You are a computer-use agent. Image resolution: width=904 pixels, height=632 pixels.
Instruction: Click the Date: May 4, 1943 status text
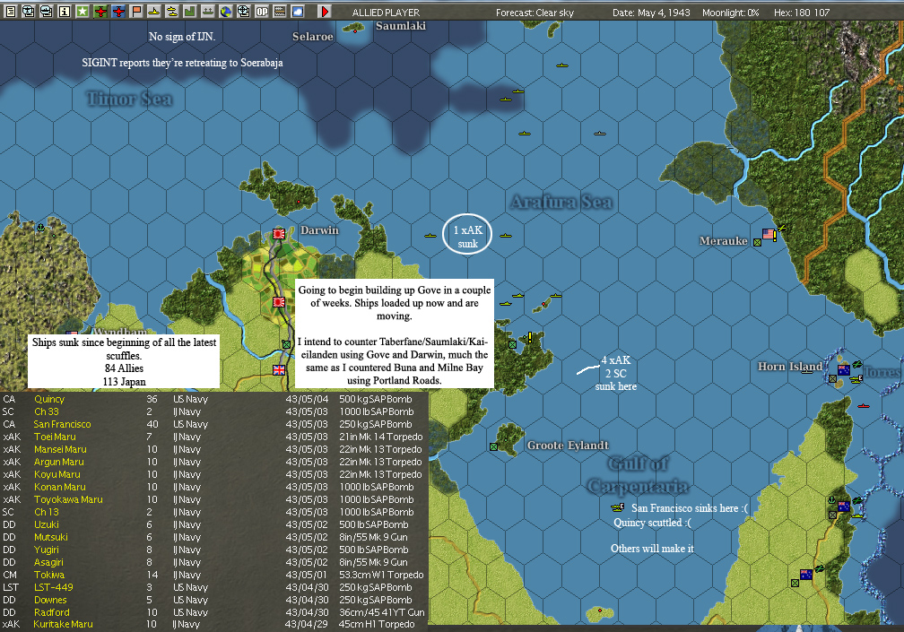[x=651, y=12]
